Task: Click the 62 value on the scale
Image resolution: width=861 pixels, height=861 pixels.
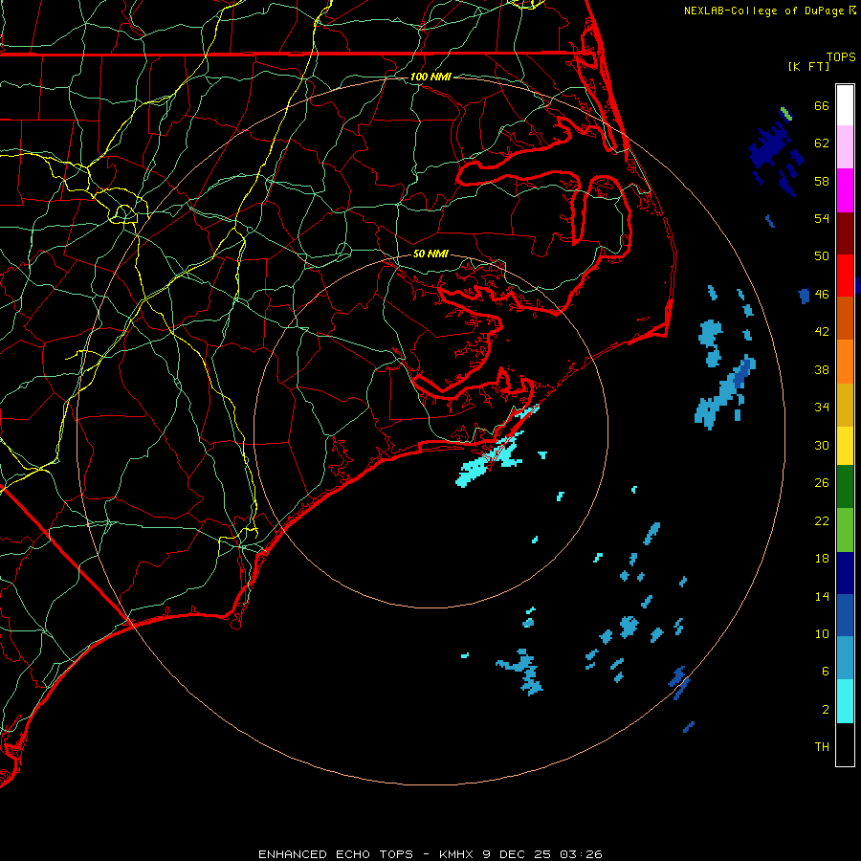Action: (x=822, y=143)
